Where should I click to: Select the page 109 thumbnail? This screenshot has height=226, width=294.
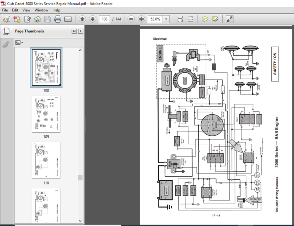[46, 114]
